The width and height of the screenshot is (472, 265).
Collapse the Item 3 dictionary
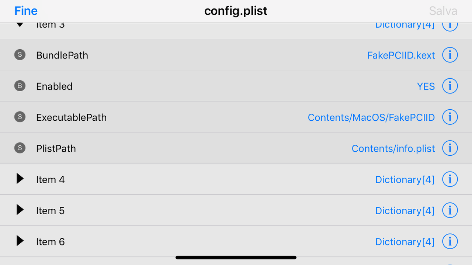20,25
